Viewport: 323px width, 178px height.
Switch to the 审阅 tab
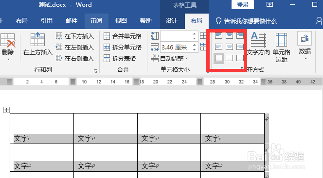96,21
